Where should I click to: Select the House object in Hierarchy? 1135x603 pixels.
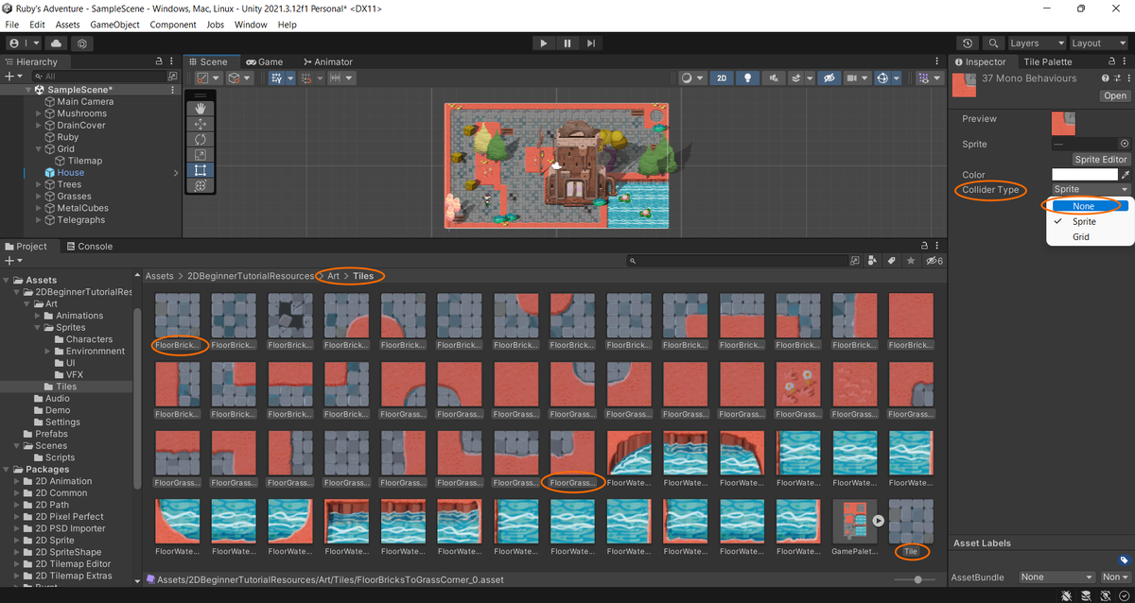[x=71, y=173]
